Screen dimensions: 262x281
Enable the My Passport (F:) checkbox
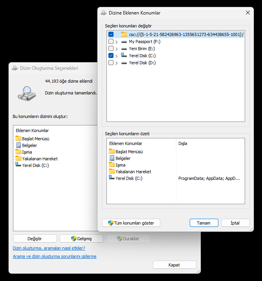(x=111, y=42)
